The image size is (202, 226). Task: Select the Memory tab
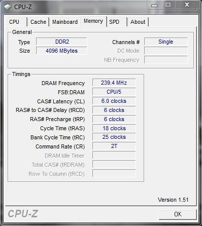tap(93, 21)
